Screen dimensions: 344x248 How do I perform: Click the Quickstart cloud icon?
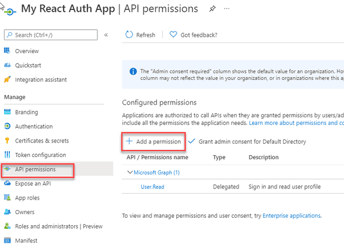click(x=7, y=65)
